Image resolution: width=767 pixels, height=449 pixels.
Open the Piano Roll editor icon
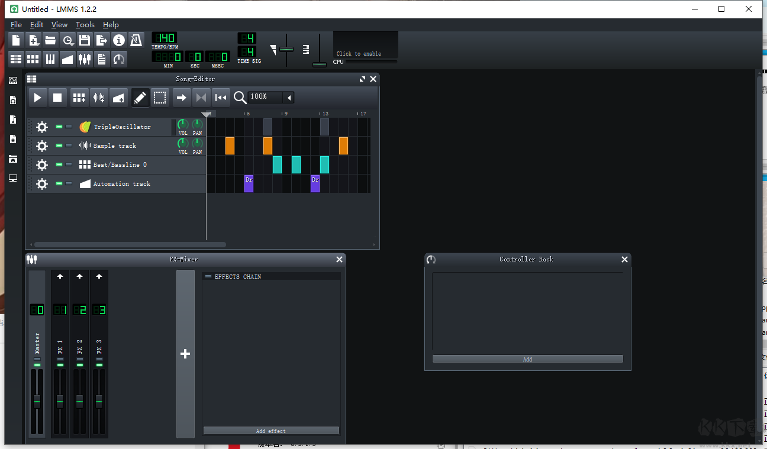click(50, 59)
